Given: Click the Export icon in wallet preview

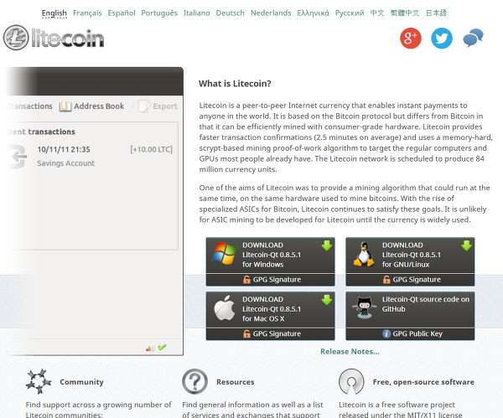Looking at the screenshot, I should (x=144, y=106).
